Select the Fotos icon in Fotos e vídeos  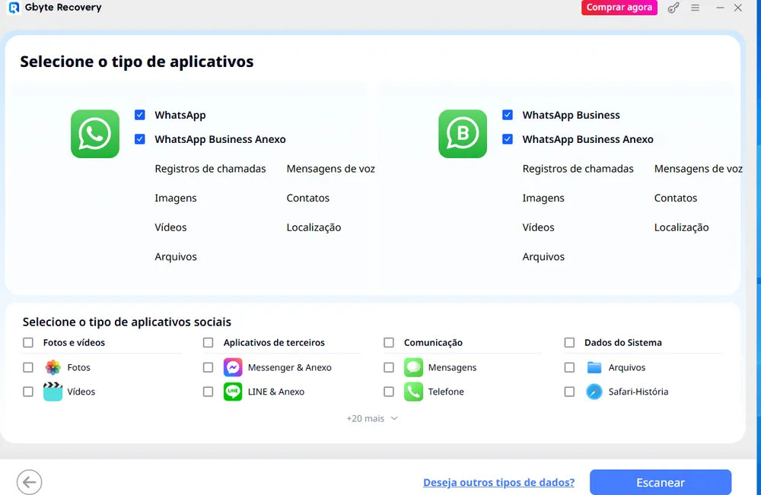click(x=52, y=367)
